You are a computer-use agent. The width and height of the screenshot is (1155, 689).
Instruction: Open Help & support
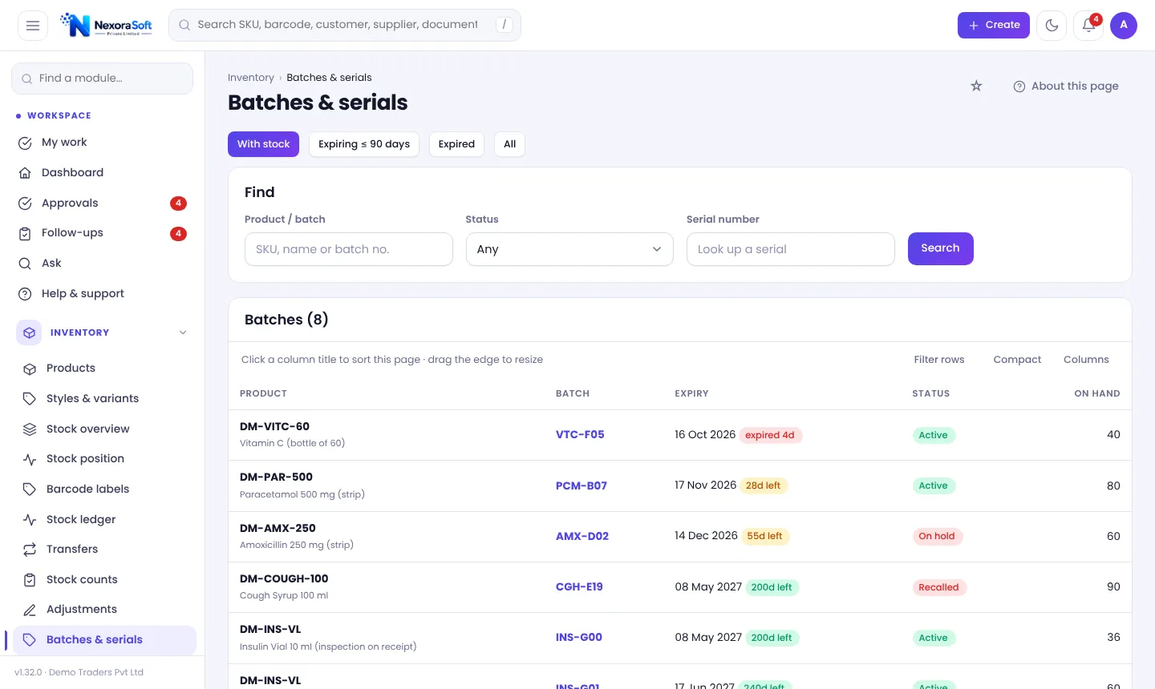point(102,294)
